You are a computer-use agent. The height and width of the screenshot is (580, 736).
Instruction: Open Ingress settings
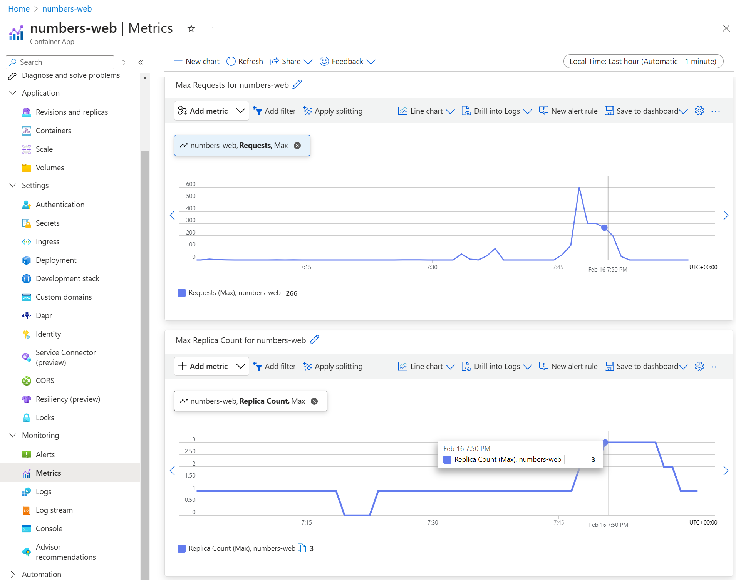coord(47,241)
